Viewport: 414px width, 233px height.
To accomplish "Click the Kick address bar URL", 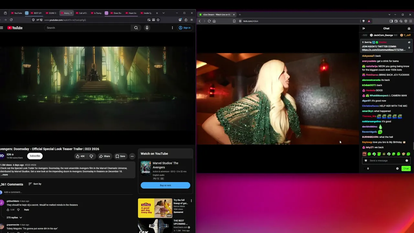I will 251,21.
